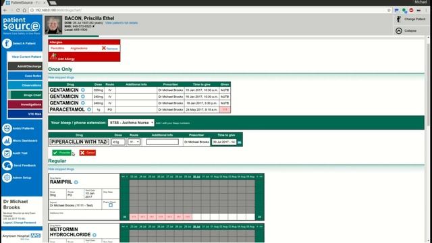Image resolution: width=432 pixels, height=243 pixels.
Task: Open the Admit/Discharge tab
Action: click(x=25, y=66)
